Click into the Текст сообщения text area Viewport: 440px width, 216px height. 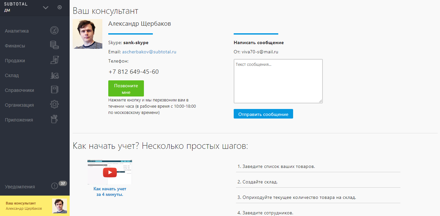click(278, 81)
